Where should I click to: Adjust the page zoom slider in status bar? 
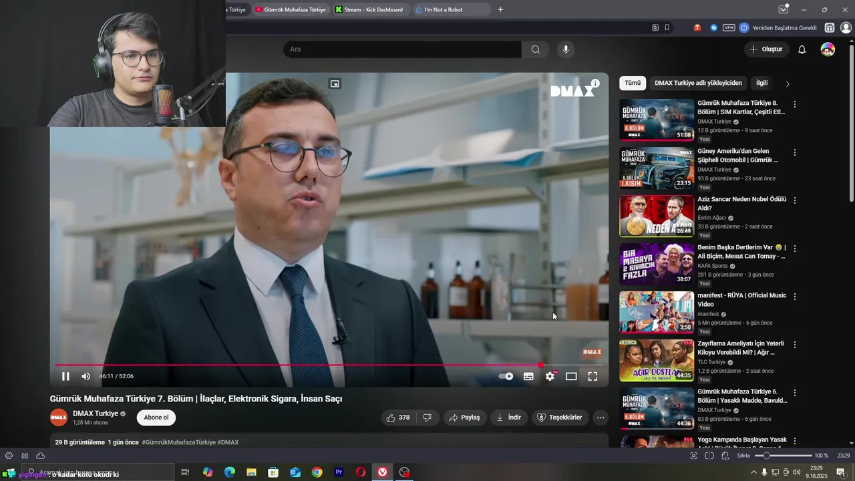pos(783,456)
